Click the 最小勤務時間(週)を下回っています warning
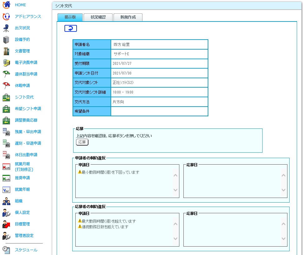Image resolution: width=303 pixels, height=255 pixels. coord(109,172)
